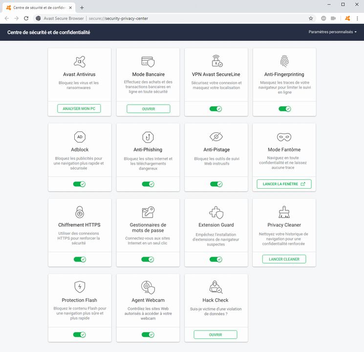Image resolution: width=364 pixels, height=352 pixels.
Task: Click the Mode Bancaire card and shield icon
Action: click(148, 62)
